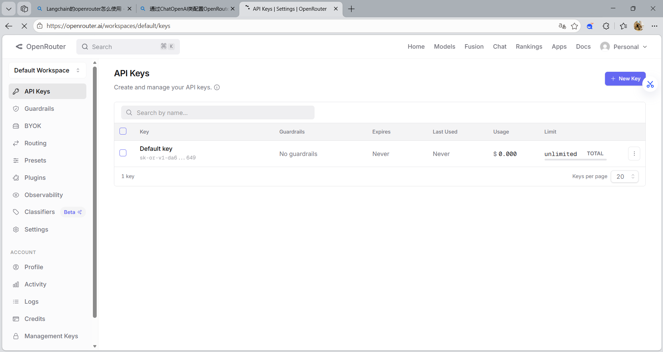Stop loading the page
The height and width of the screenshot is (352, 663).
[x=24, y=26]
